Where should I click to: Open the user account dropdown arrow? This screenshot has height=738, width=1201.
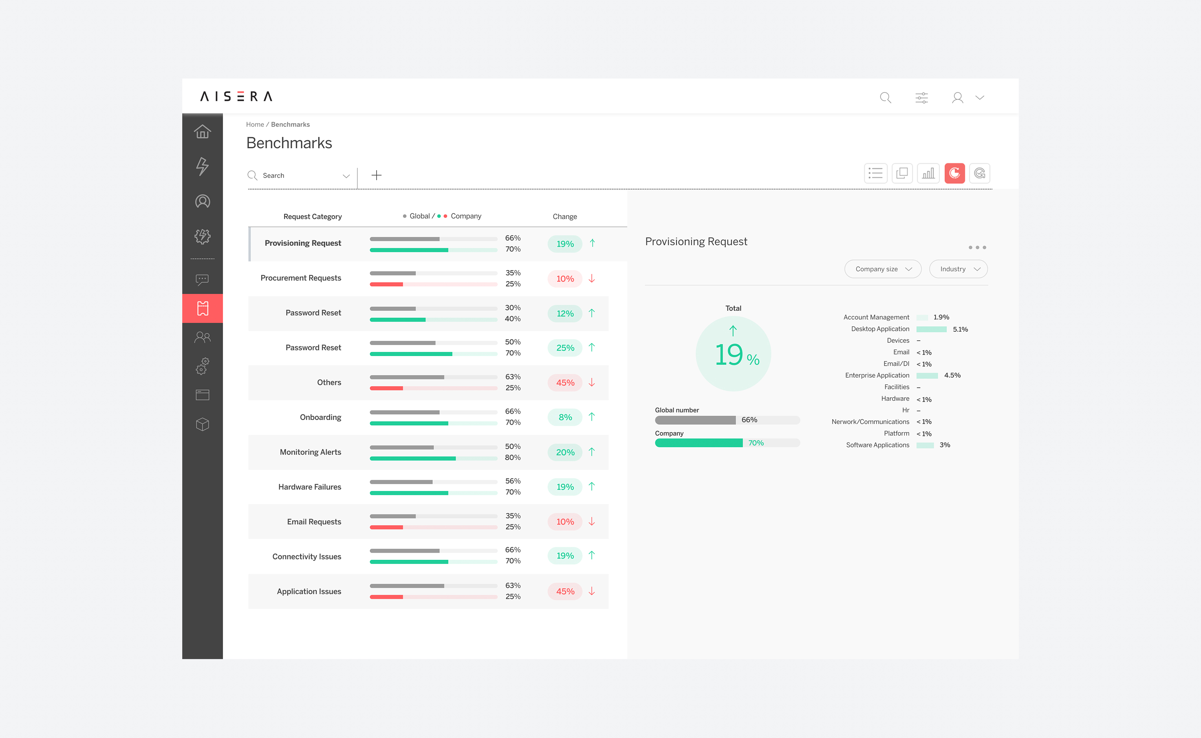979,98
